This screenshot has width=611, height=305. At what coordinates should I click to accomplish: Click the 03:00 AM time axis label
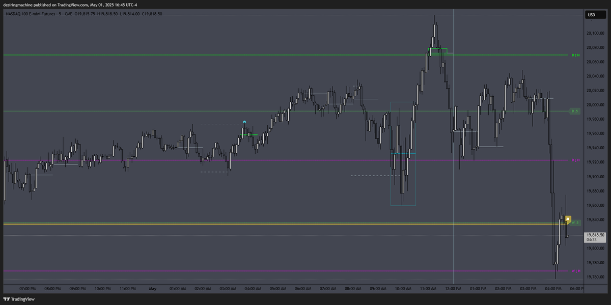click(x=227, y=289)
